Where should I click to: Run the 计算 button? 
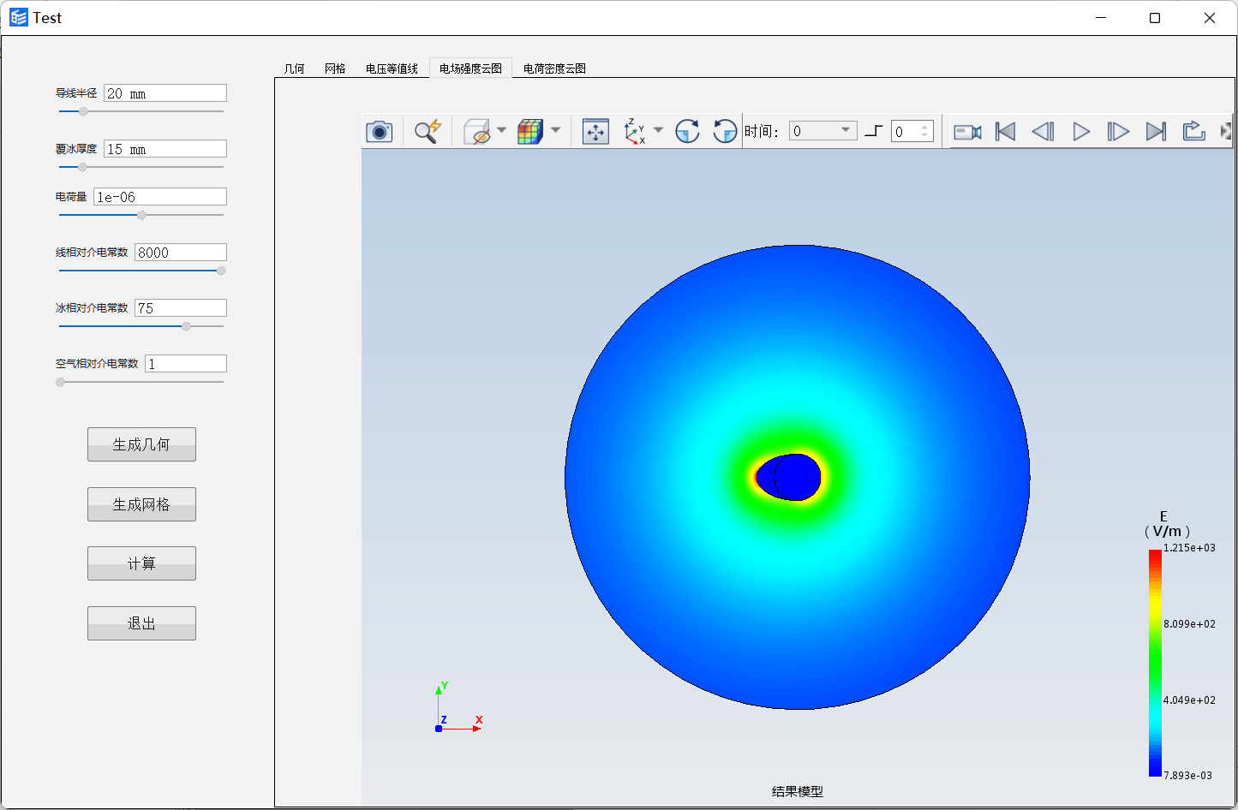tap(141, 563)
